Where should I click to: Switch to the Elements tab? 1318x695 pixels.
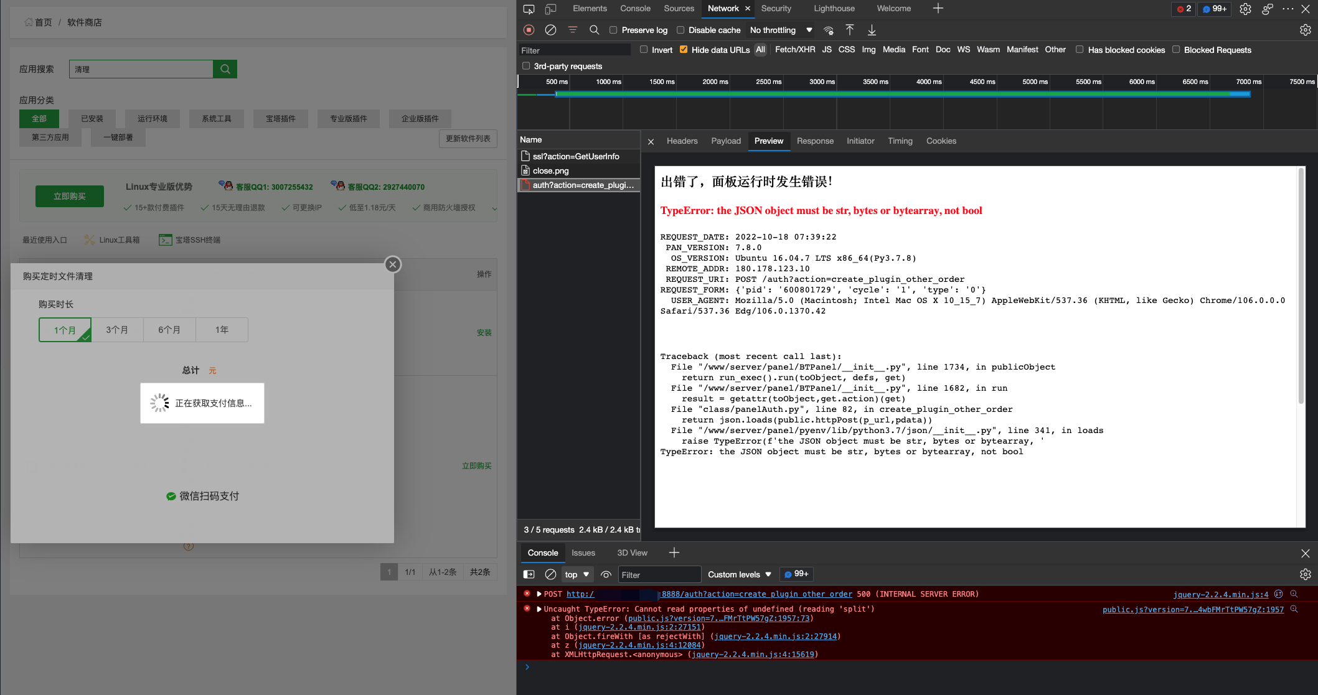click(590, 9)
